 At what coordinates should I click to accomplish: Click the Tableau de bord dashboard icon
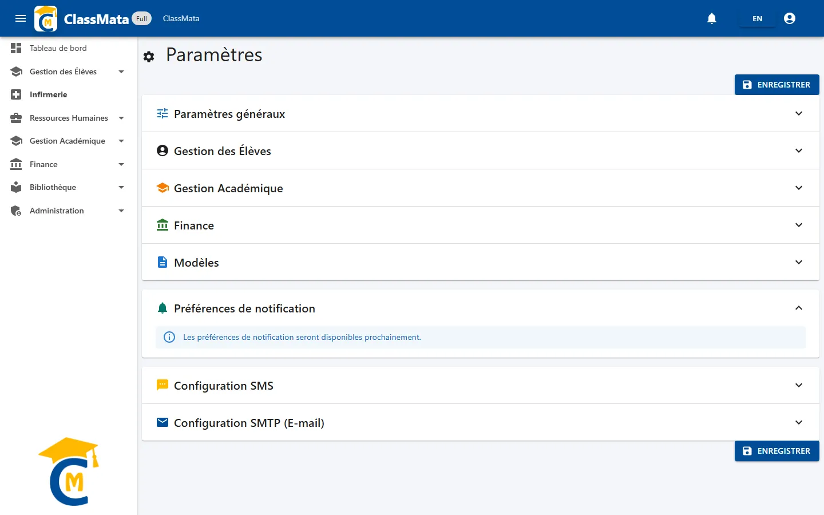[x=16, y=48]
